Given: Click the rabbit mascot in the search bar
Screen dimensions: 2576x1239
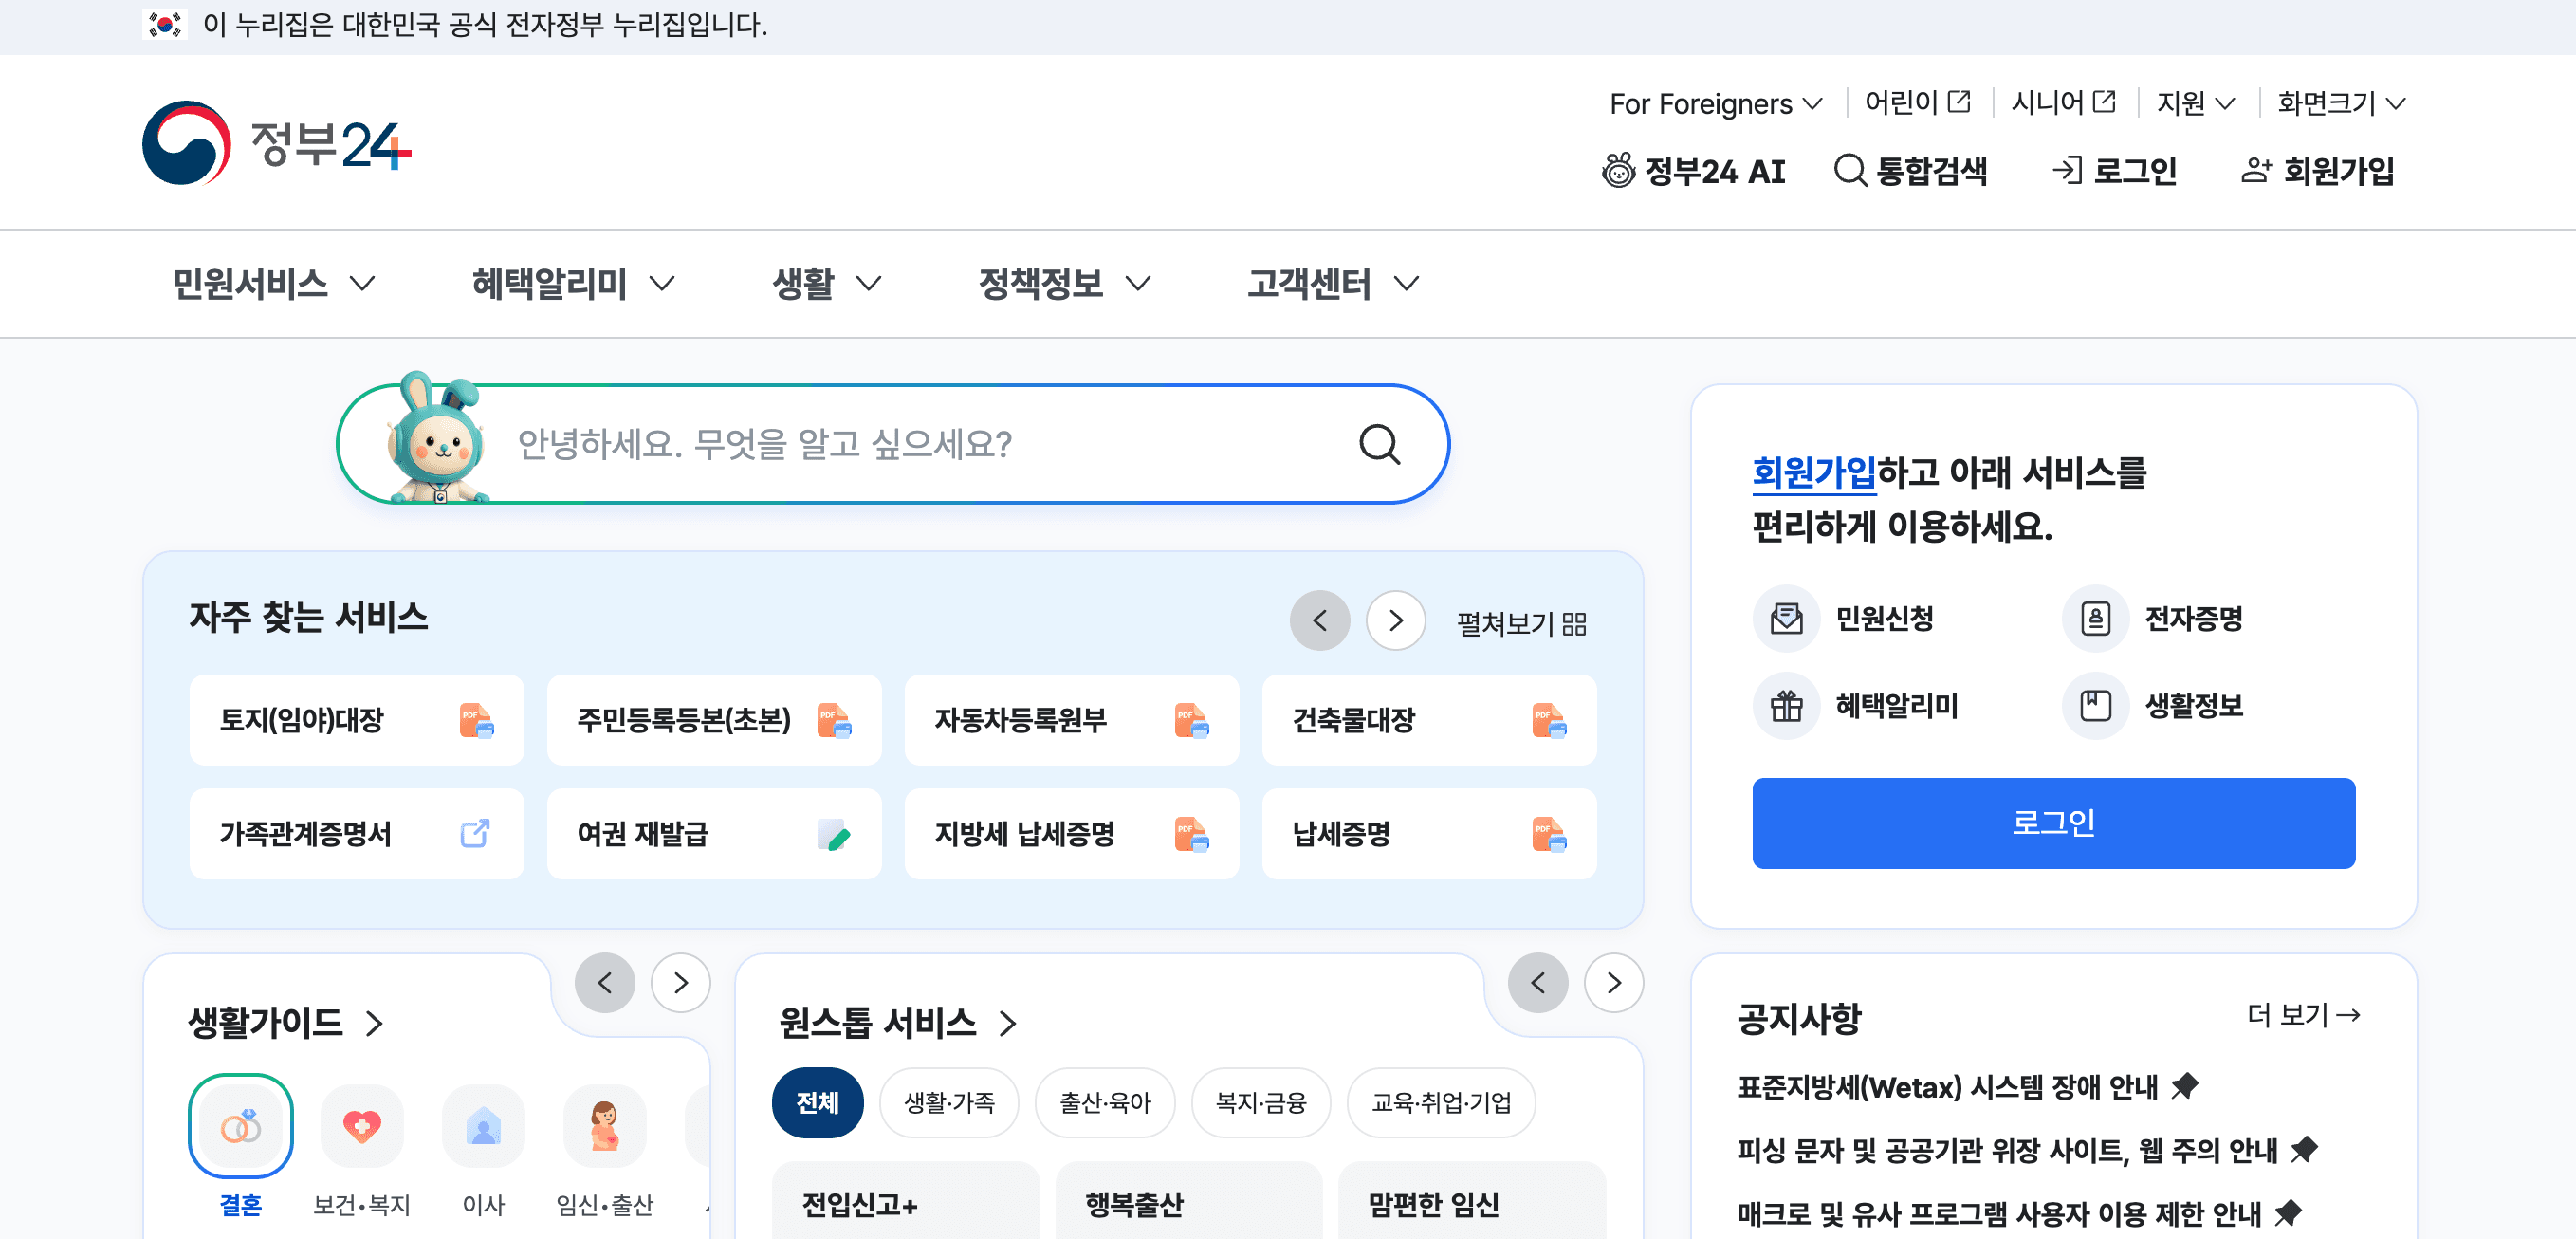Looking at the screenshot, I should tap(438, 438).
